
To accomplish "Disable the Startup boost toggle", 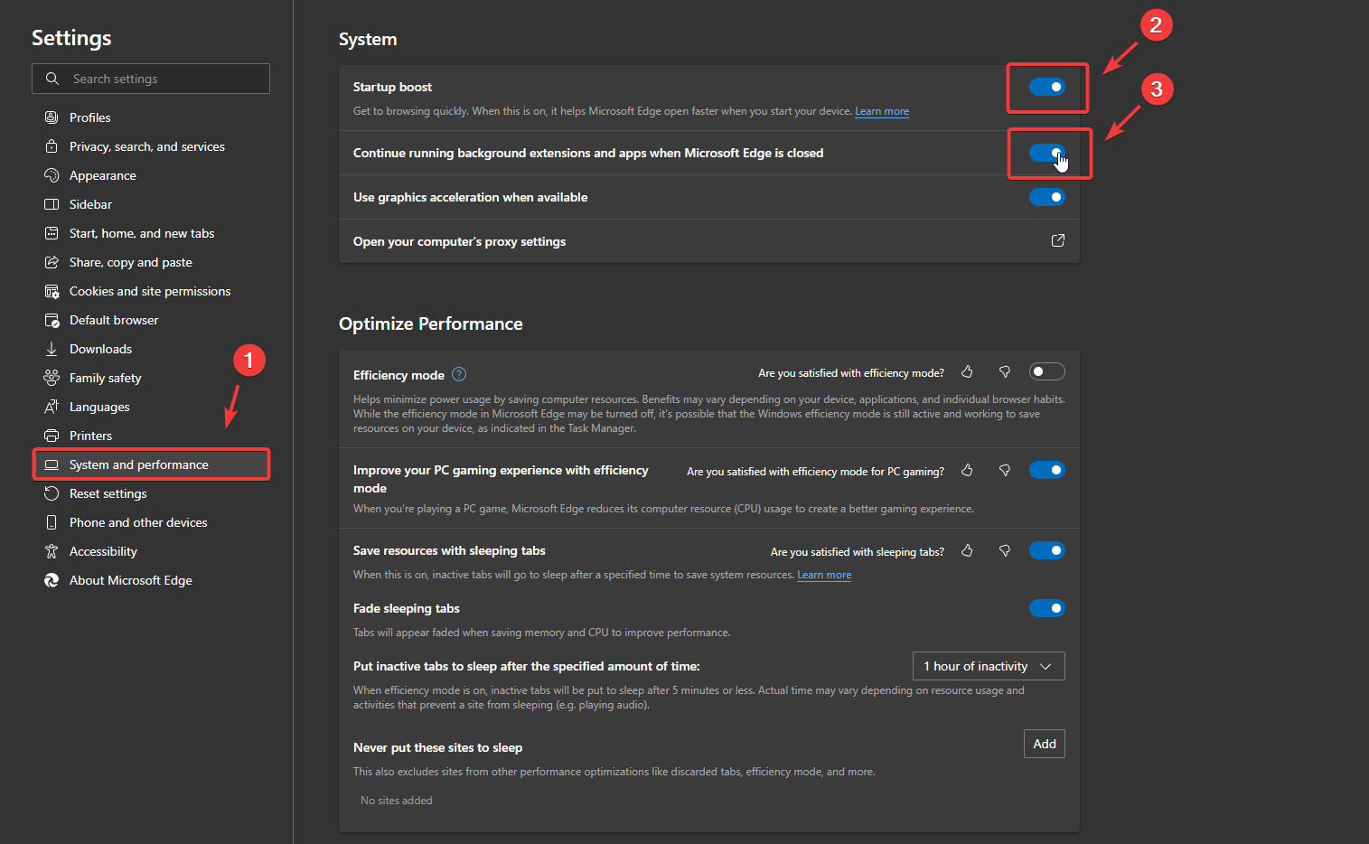I will coord(1046,87).
